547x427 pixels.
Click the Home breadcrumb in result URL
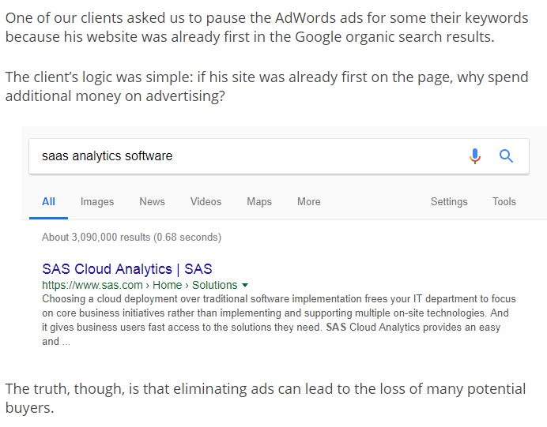(x=168, y=285)
